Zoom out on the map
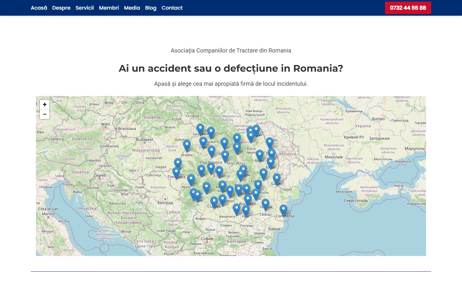The width and height of the screenshot is (462, 288). click(45, 114)
